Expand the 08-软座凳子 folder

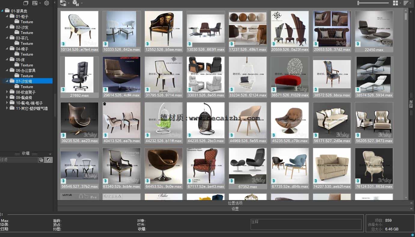[x=7, y=92]
